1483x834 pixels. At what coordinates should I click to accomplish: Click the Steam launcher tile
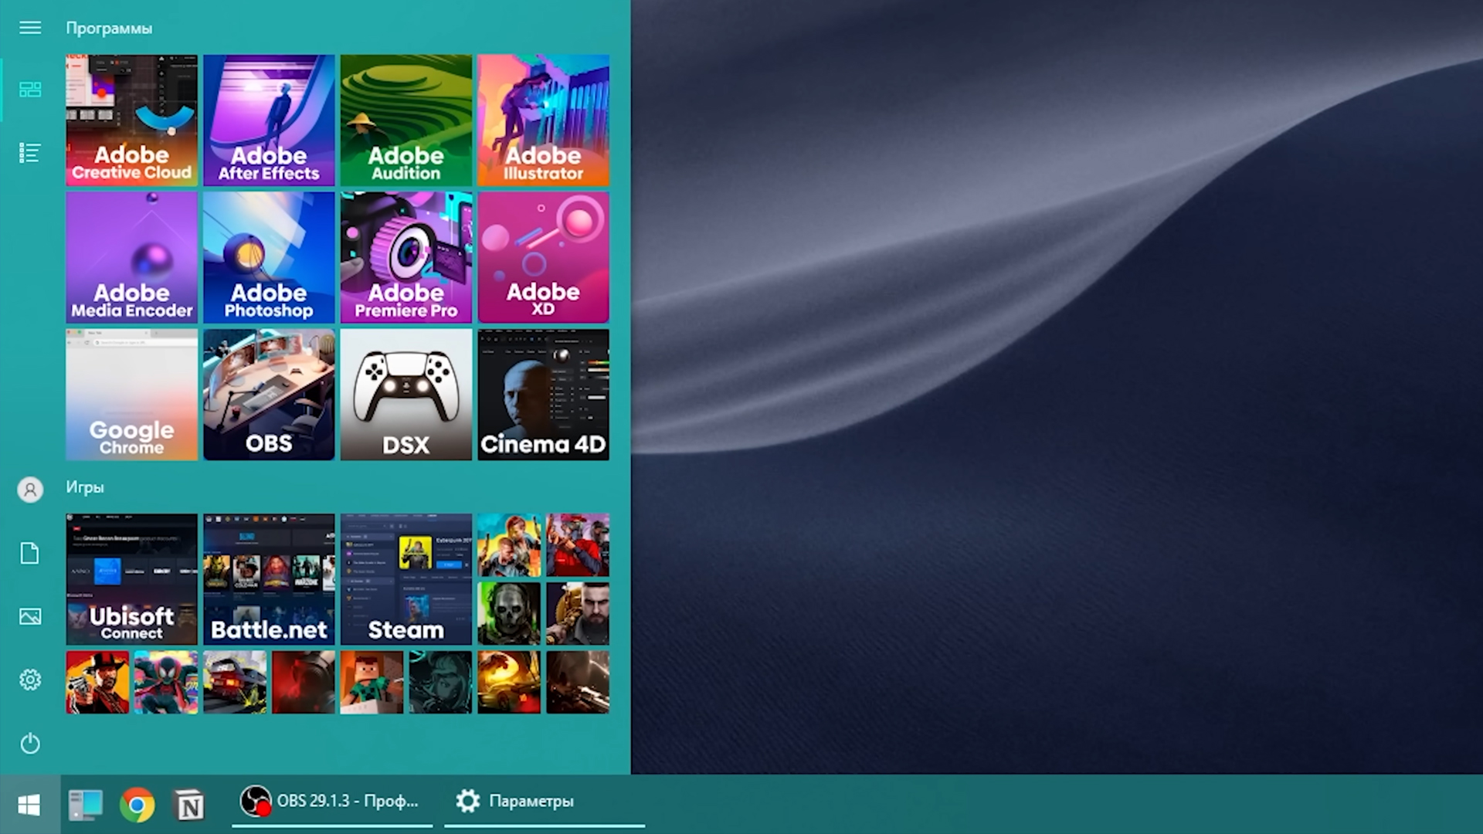coord(406,579)
